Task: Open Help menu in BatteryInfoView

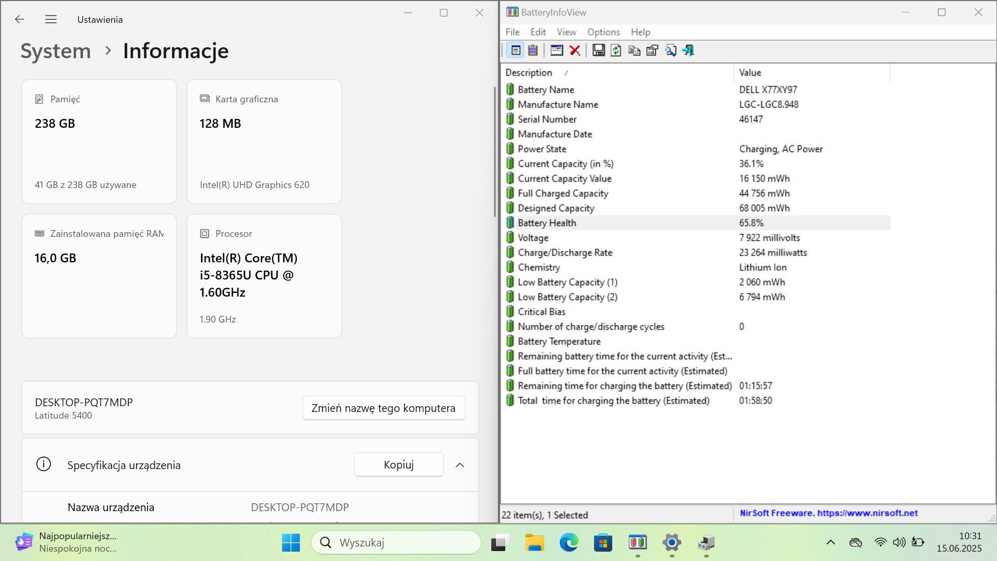Action: [x=640, y=32]
